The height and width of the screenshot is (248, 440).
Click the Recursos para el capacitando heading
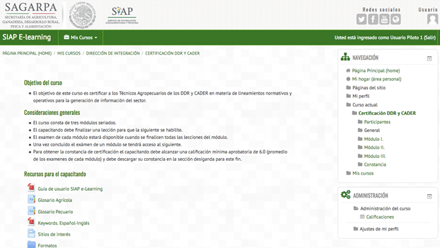[x=55, y=174]
